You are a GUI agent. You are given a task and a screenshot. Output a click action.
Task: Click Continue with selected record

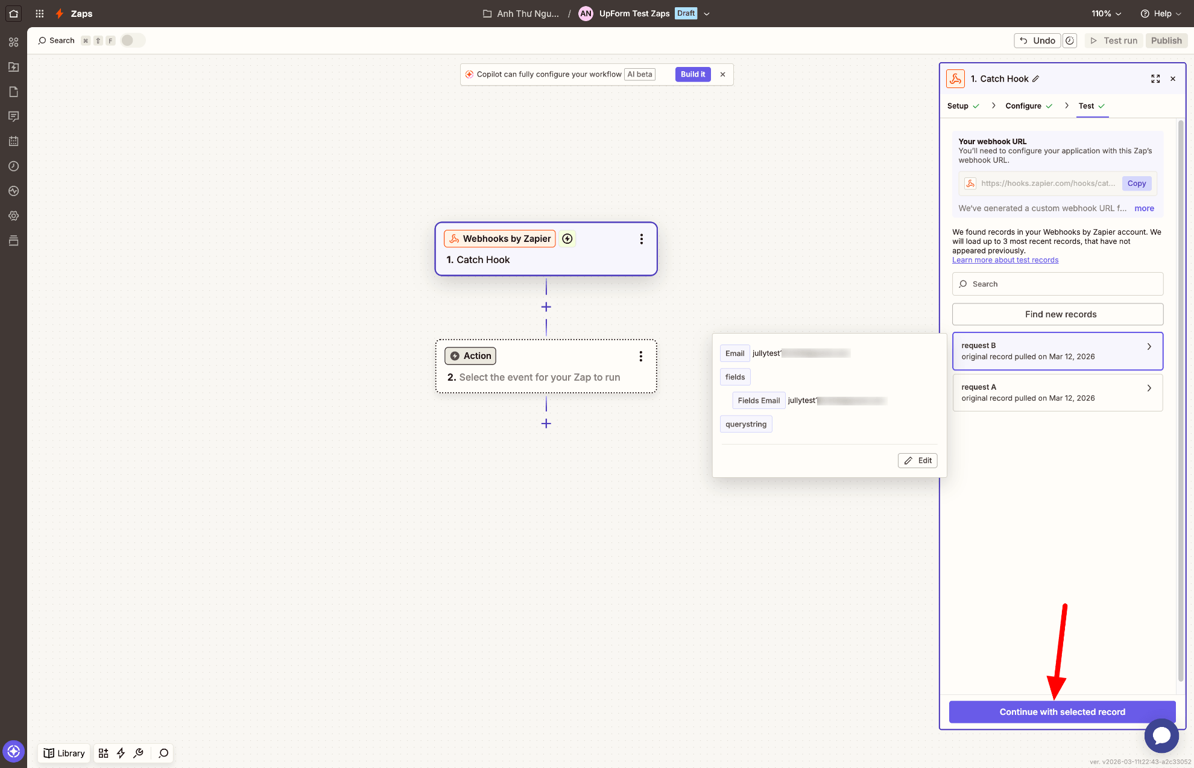pos(1062,712)
